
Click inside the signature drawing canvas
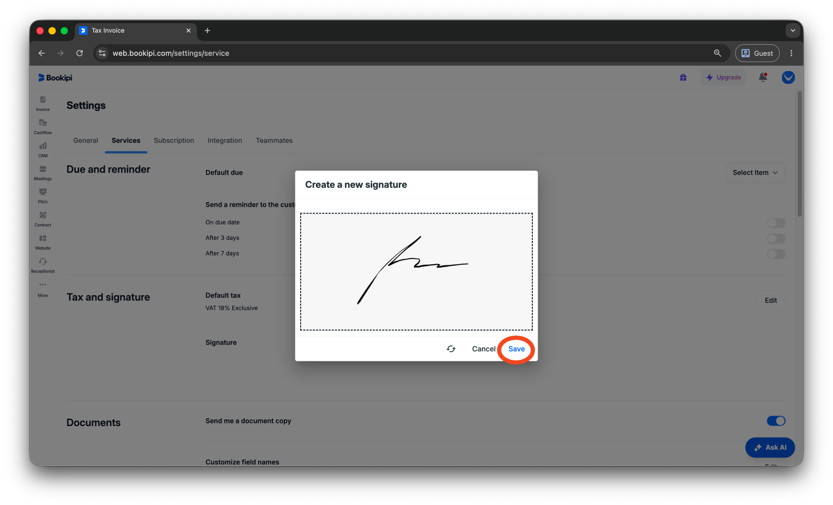417,272
